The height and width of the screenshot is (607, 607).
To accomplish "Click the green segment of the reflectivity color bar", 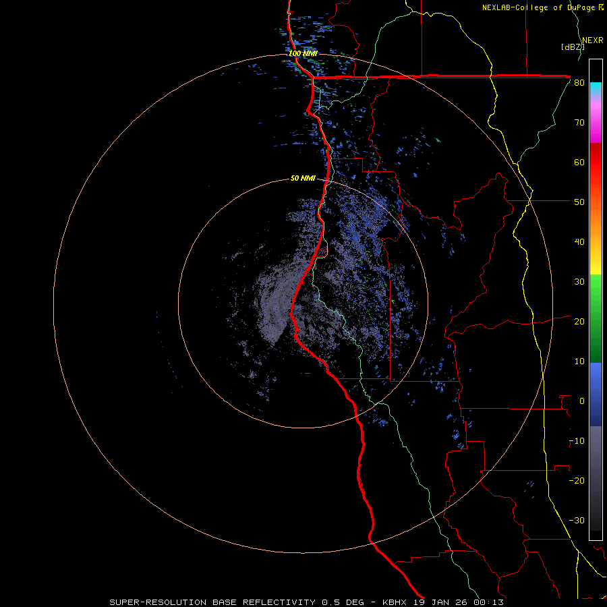I will click(x=596, y=318).
